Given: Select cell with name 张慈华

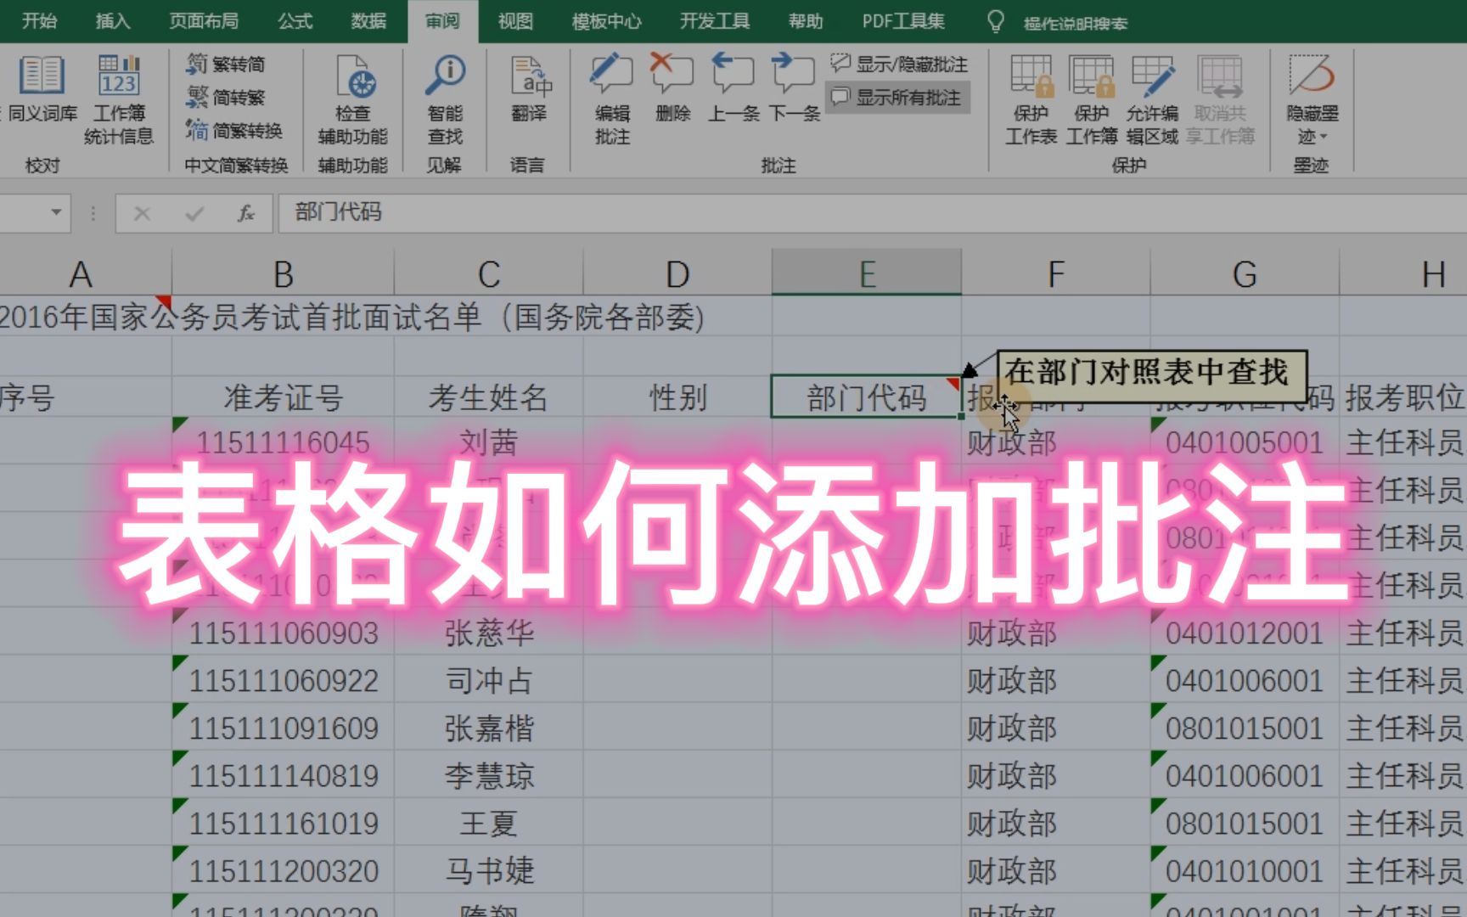Looking at the screenshot, I should coord(489,633).
